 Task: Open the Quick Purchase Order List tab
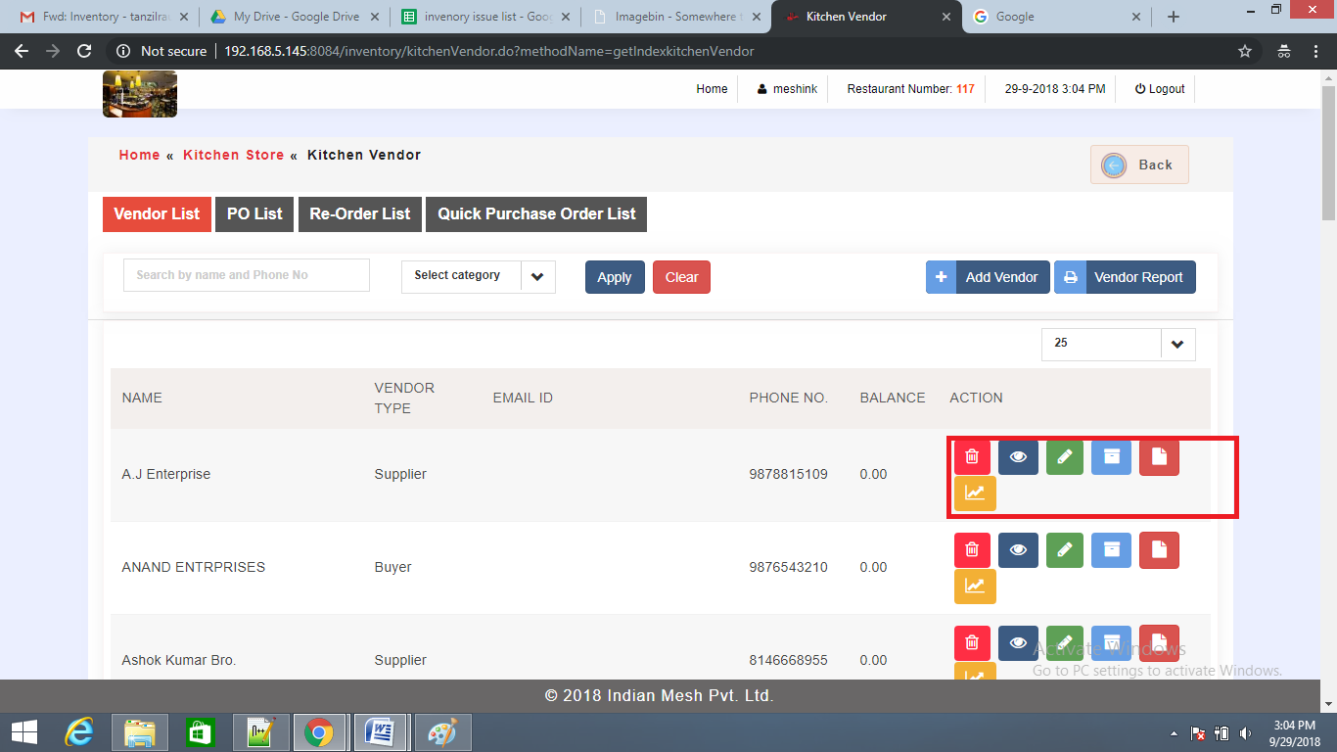[x=536, y=213]
